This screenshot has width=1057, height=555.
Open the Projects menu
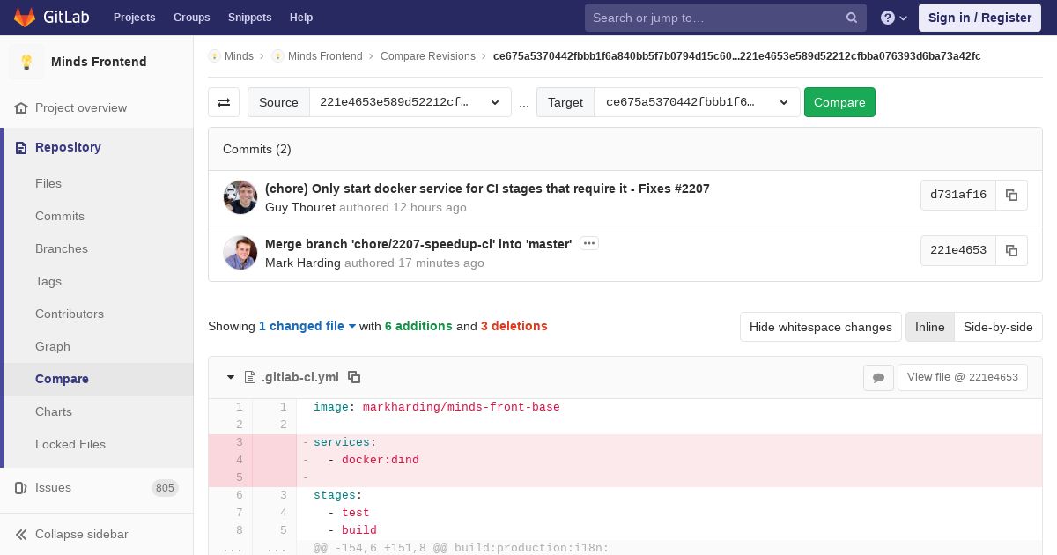(x=134, y=18)
